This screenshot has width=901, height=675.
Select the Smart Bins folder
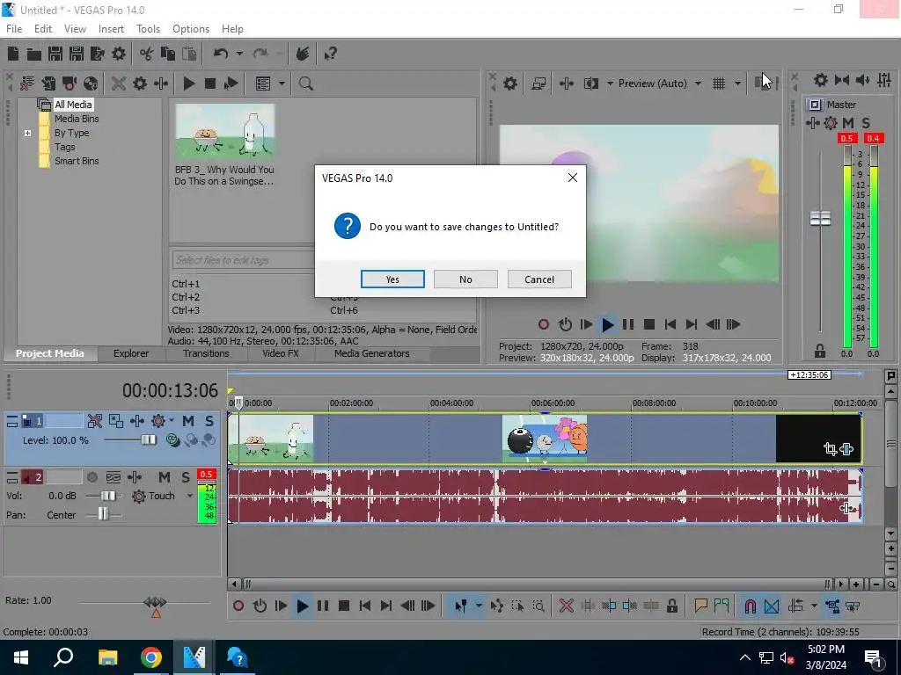pyautogui.click(x=77, y=162)
